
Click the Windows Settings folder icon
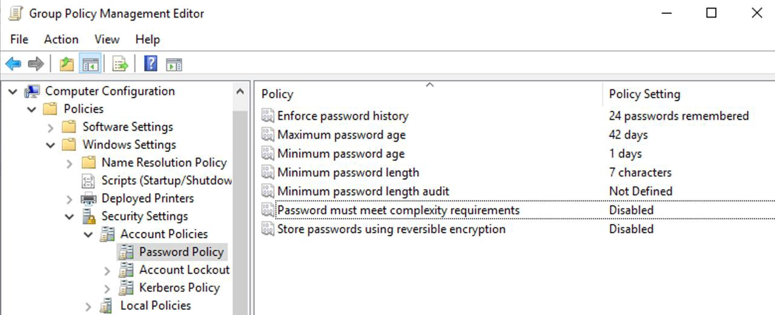(69, 145)
